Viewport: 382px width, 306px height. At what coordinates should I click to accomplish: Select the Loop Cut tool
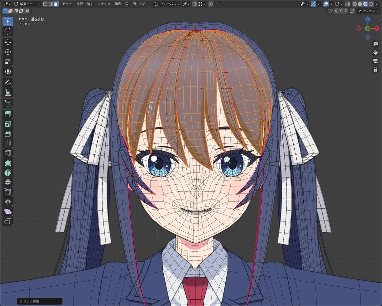point(8,143)
